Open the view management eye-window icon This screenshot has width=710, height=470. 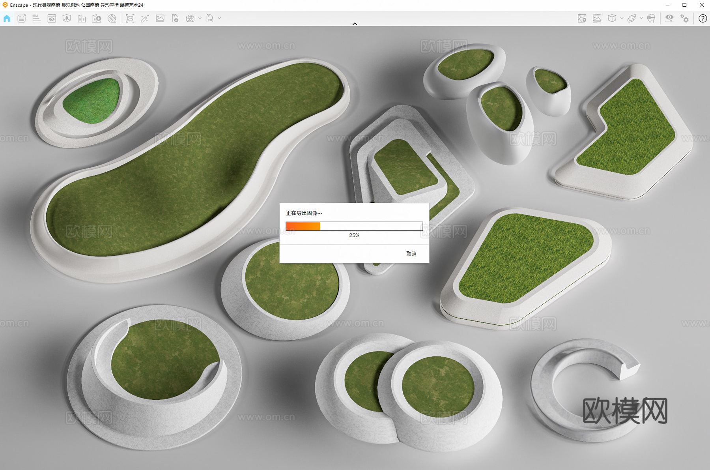pos(52,18)
